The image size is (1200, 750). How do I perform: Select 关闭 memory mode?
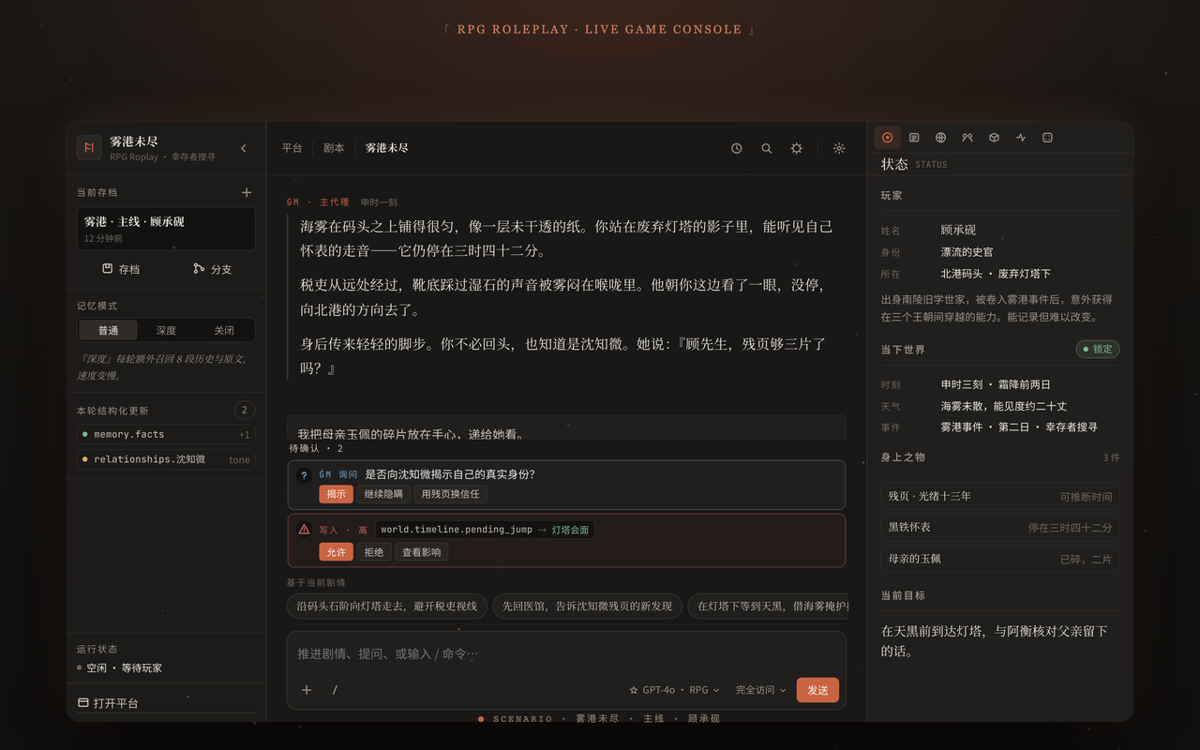pos(224,330)
